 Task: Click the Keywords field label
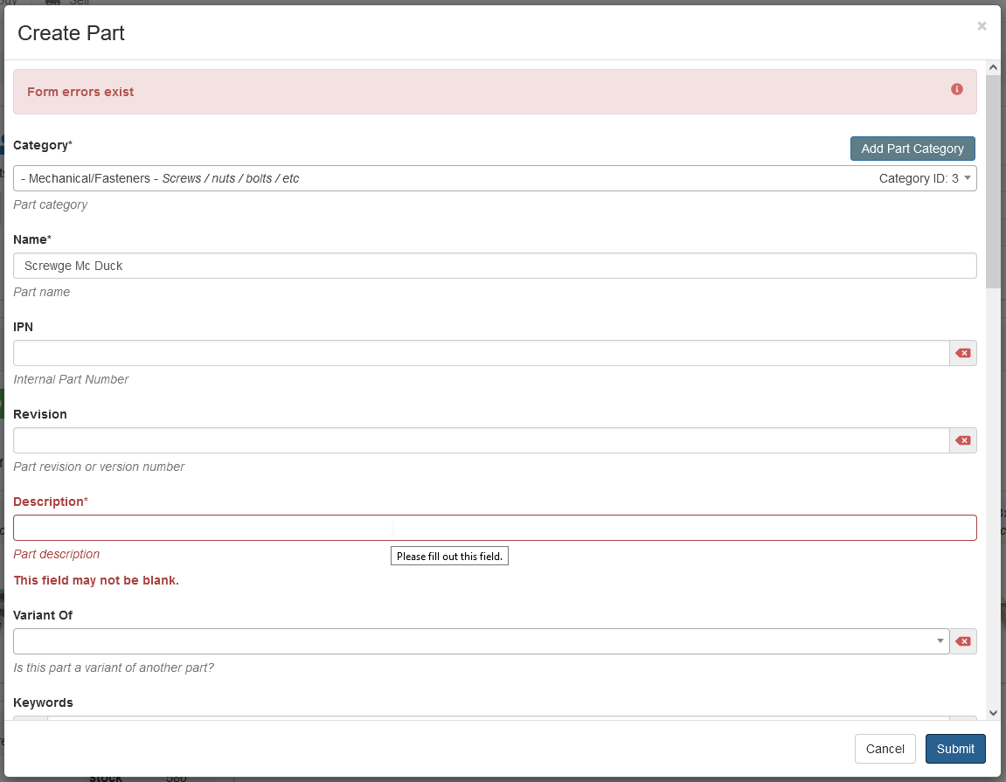click(43, 702)
